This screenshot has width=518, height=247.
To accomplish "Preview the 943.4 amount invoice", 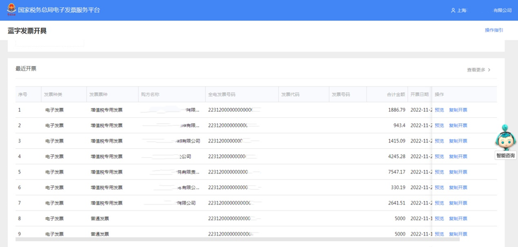I will point(439,126).
